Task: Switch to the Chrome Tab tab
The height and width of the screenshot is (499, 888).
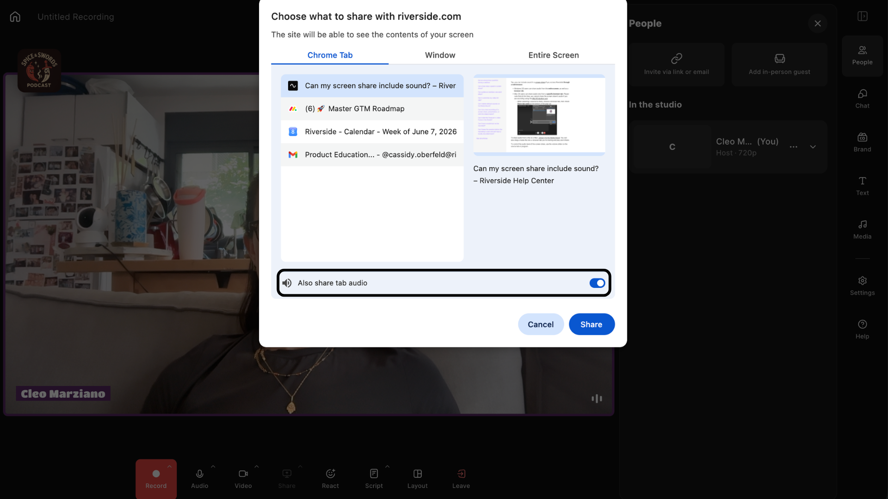Action: [x=330, y=55]
